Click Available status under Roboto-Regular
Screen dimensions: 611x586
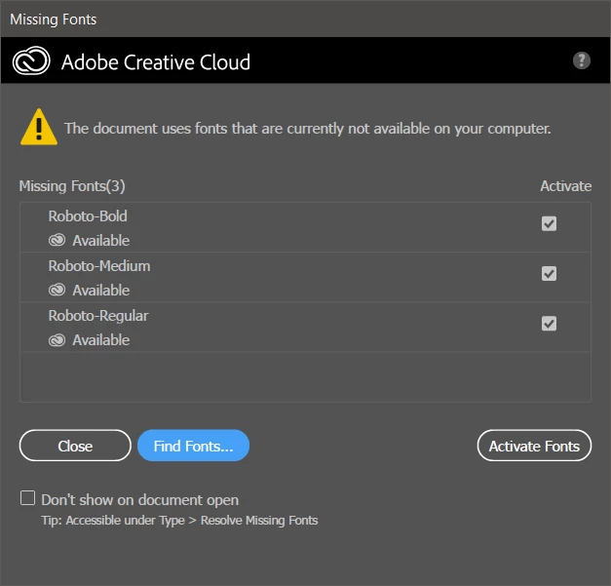pos(101,340)
